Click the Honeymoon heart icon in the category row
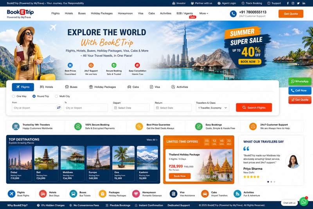The height and width of the screenshot is (209, 313). pyautogui.click(x=136, y=194)
